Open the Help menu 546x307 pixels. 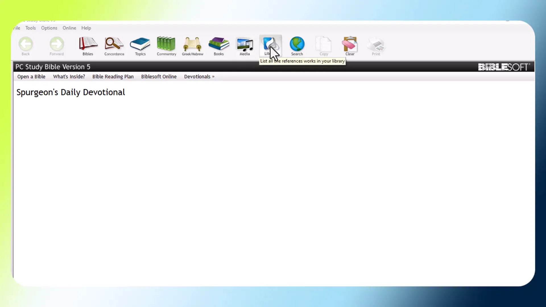[86, 28]
